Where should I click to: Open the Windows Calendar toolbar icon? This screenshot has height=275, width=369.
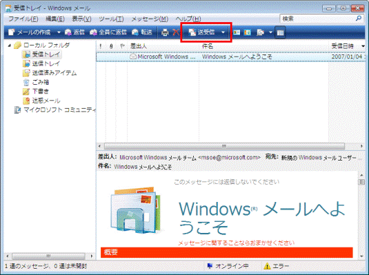pyautogui.click(x=247, y=32)
